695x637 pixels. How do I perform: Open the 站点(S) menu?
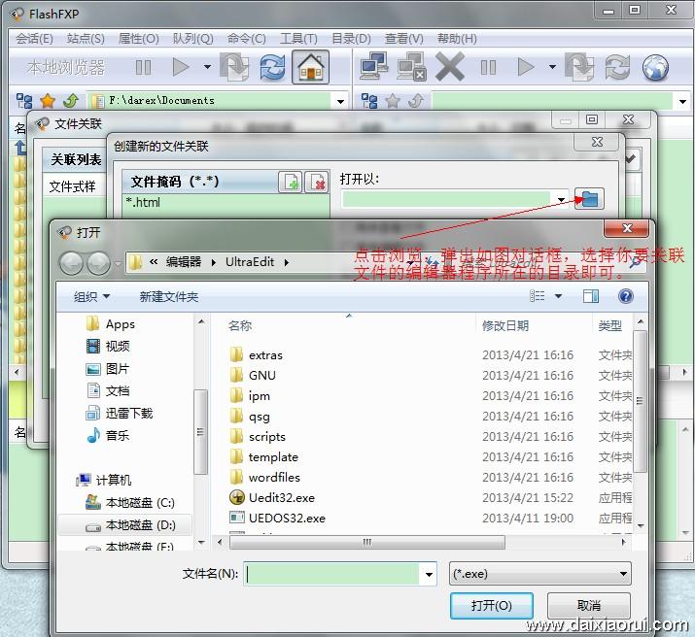(86, 39)
